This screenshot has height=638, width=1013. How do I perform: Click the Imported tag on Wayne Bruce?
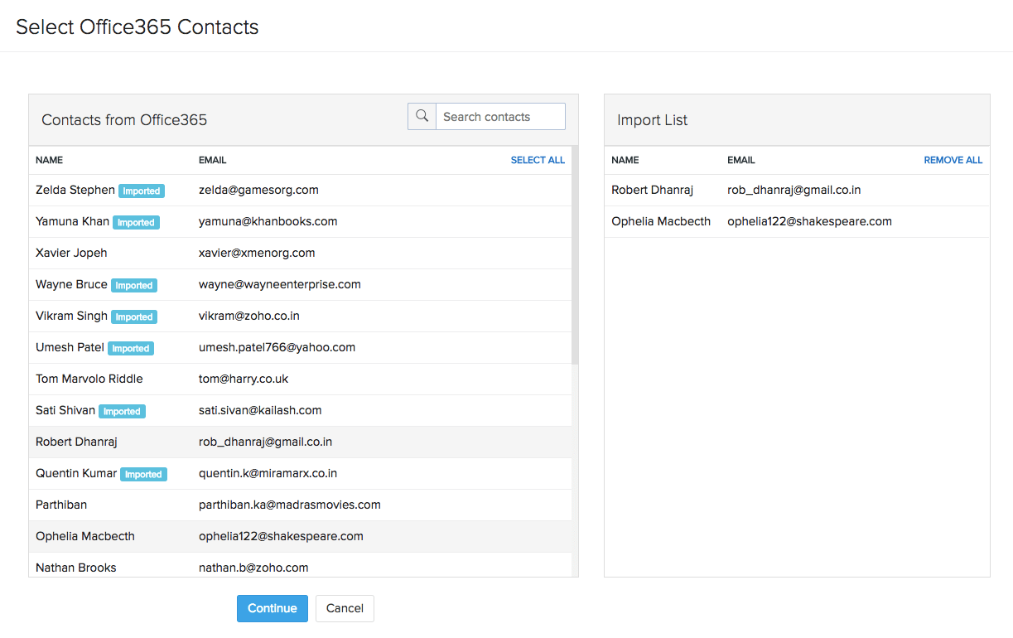coord(134,286)
